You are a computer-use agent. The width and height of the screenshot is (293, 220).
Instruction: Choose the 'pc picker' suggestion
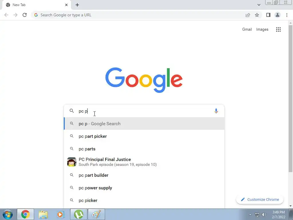point(144,201)
